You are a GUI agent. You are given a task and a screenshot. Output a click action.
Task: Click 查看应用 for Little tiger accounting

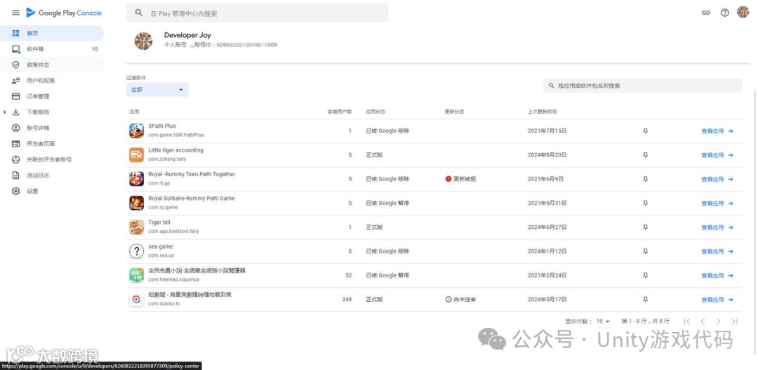pos(717,155)
